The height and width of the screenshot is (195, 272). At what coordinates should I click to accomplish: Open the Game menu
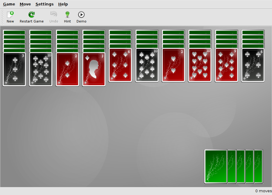(9, 4)
